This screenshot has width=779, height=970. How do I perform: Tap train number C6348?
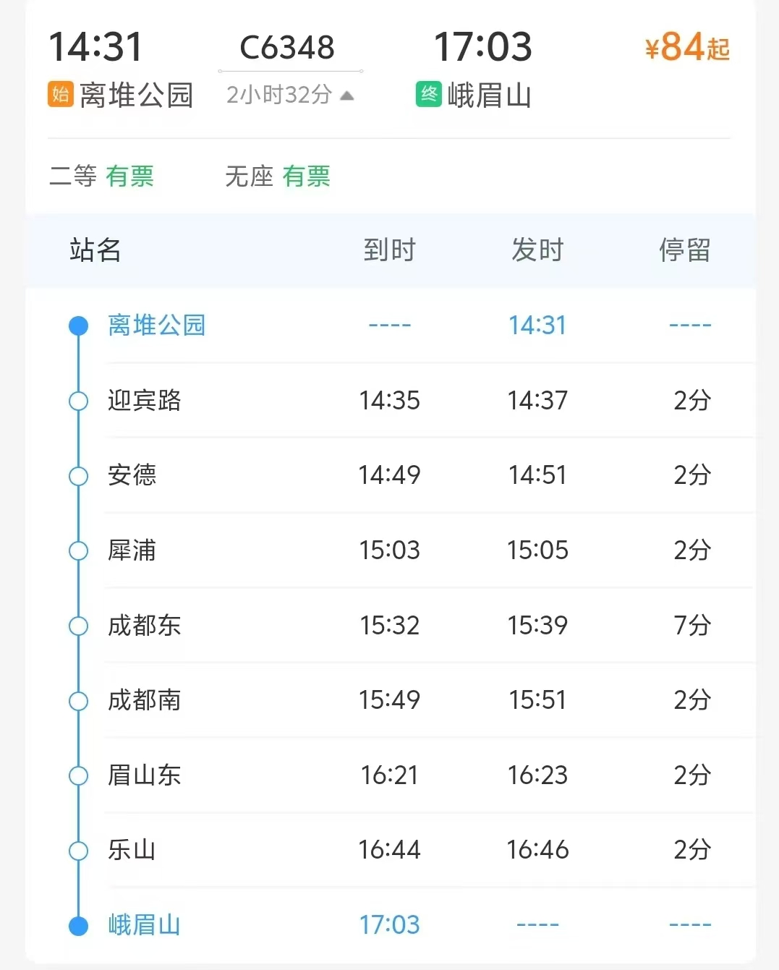[x=287, y=48]
